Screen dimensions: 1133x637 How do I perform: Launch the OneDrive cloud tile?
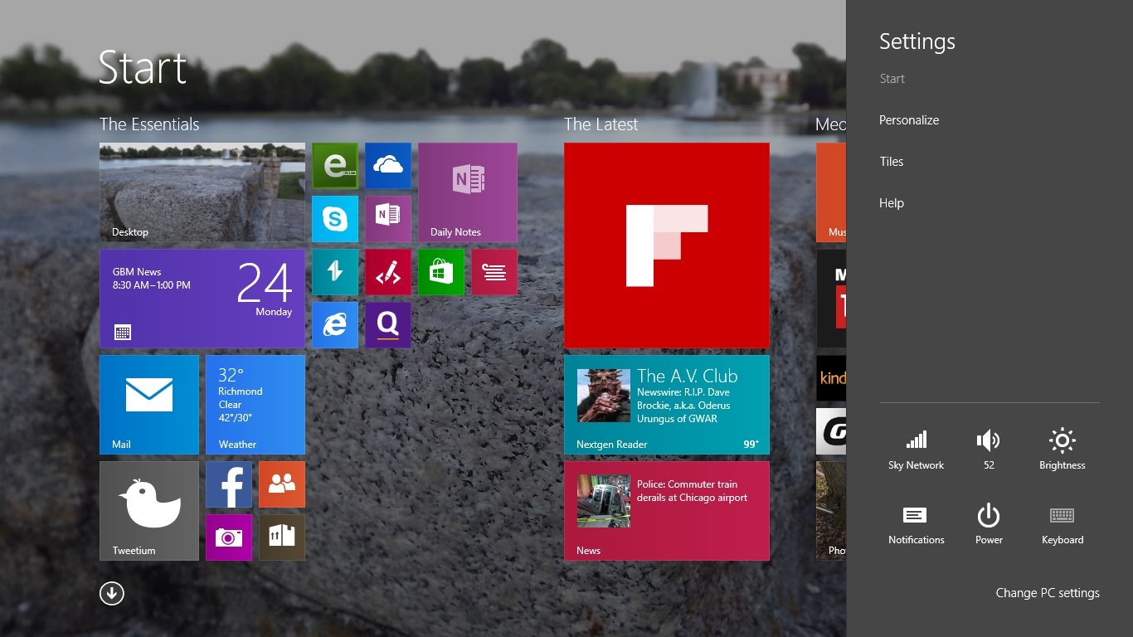[x=388, y=166]
